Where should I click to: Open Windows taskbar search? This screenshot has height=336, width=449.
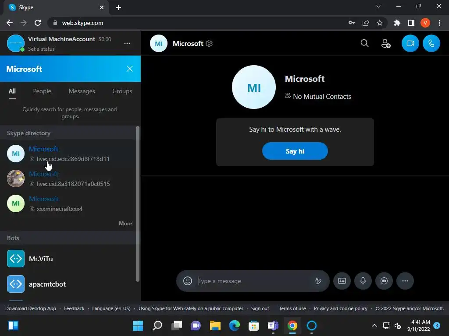[x=157, y=325]
